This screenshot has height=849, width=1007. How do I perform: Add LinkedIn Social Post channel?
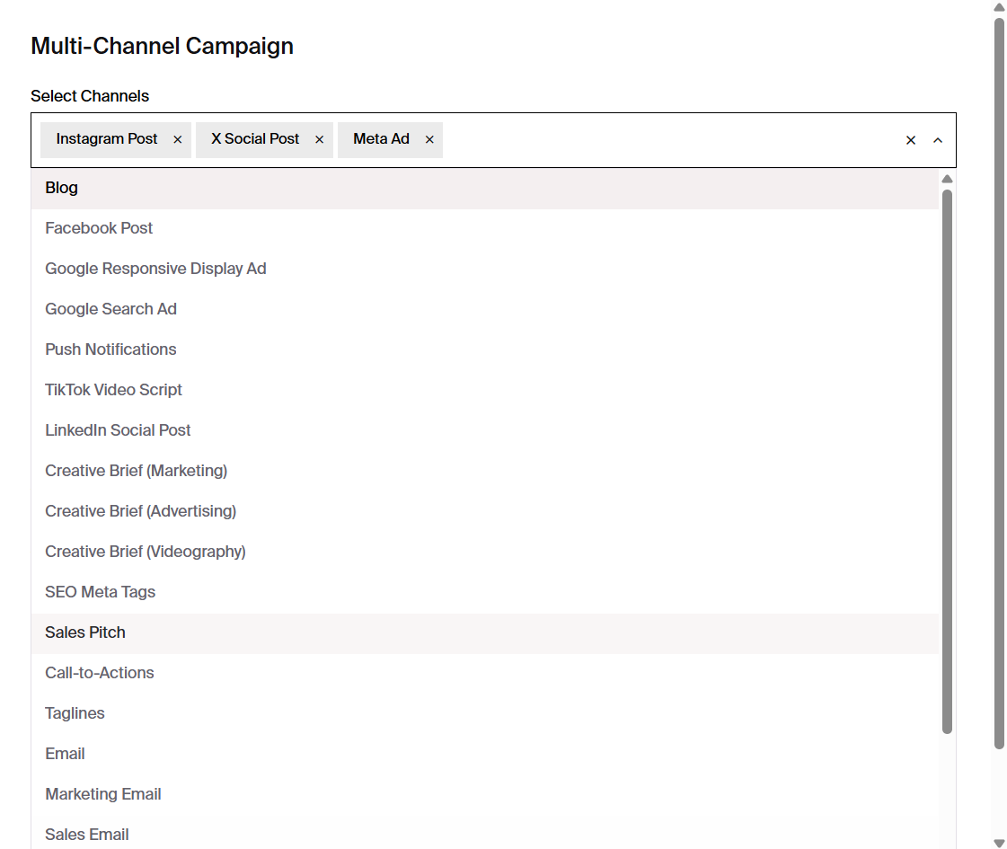click(118, 430)
